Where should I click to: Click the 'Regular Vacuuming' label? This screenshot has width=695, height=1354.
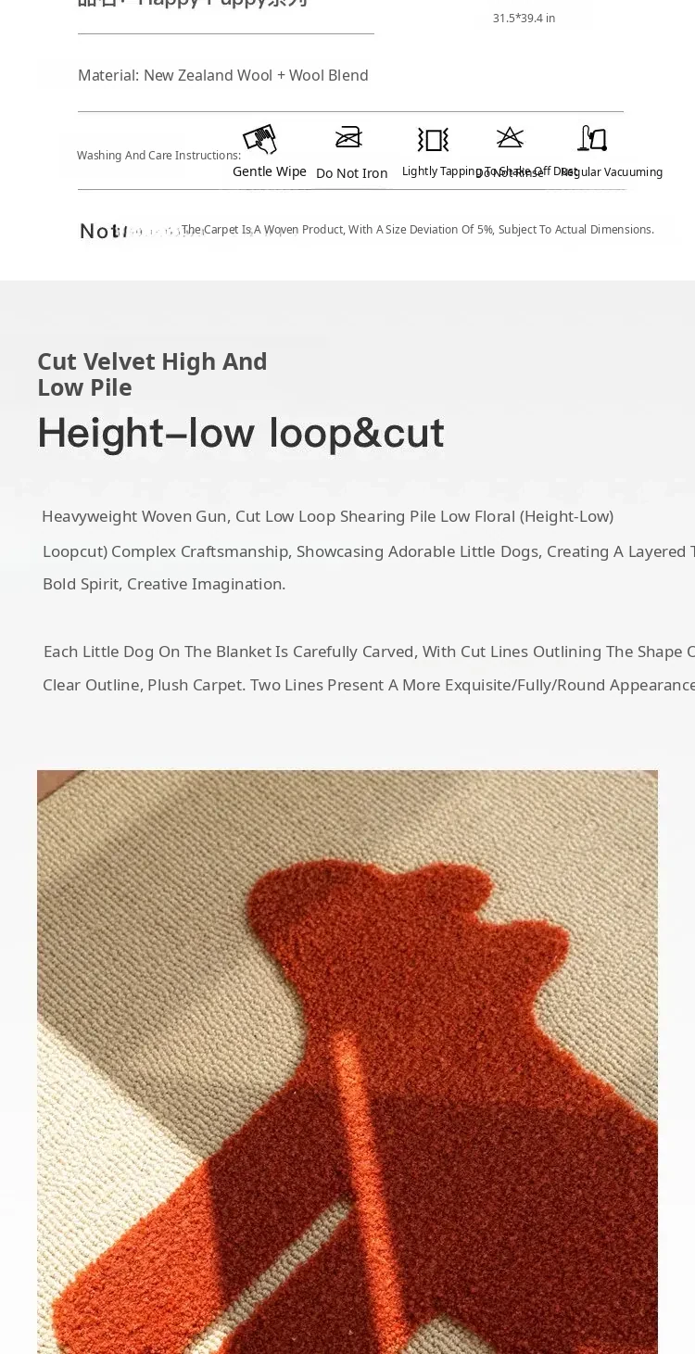click(x=613, y=172)
